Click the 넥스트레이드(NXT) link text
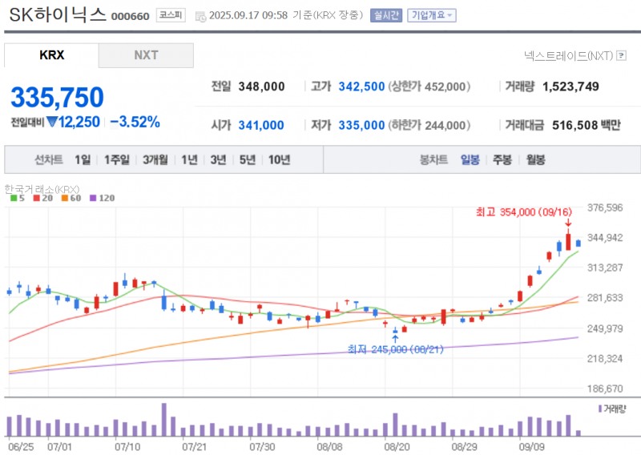The height and width of the screenshot is (455, 641). 569,55
